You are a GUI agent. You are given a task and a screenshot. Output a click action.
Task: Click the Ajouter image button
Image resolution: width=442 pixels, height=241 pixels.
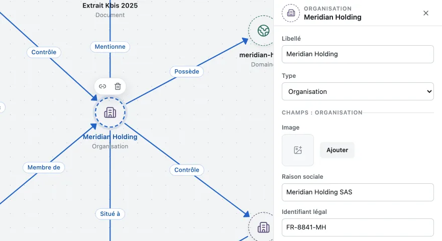tap(337, 150)
